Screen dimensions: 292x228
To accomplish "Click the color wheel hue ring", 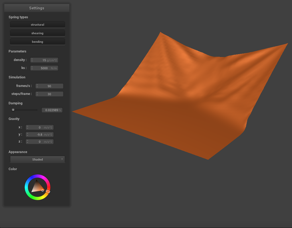I will 37,176.
